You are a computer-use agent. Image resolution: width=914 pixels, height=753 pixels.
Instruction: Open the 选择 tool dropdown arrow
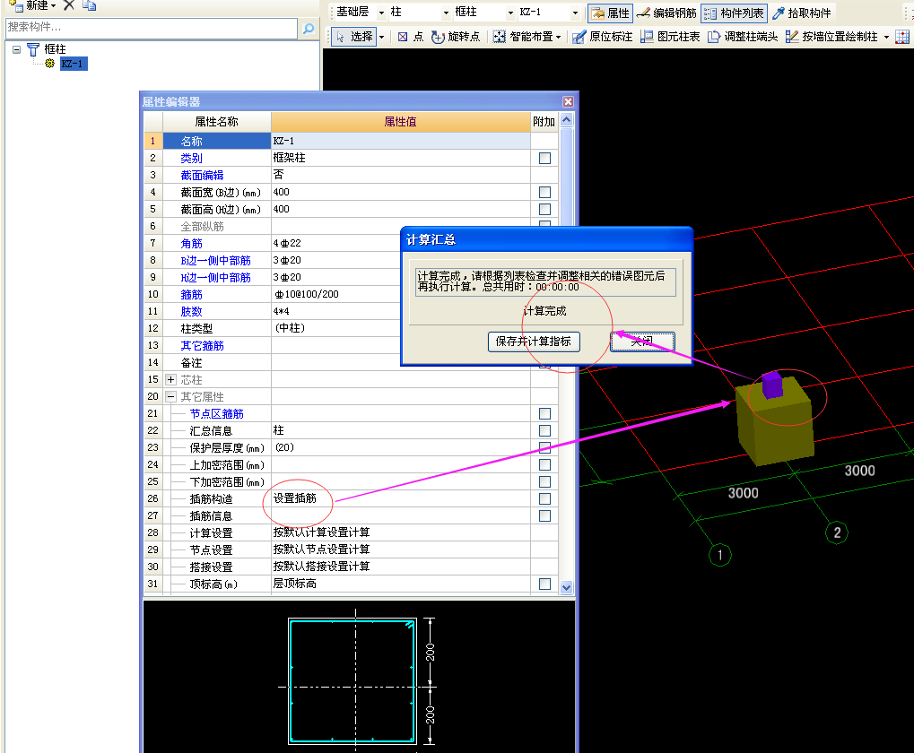[382, 37]
